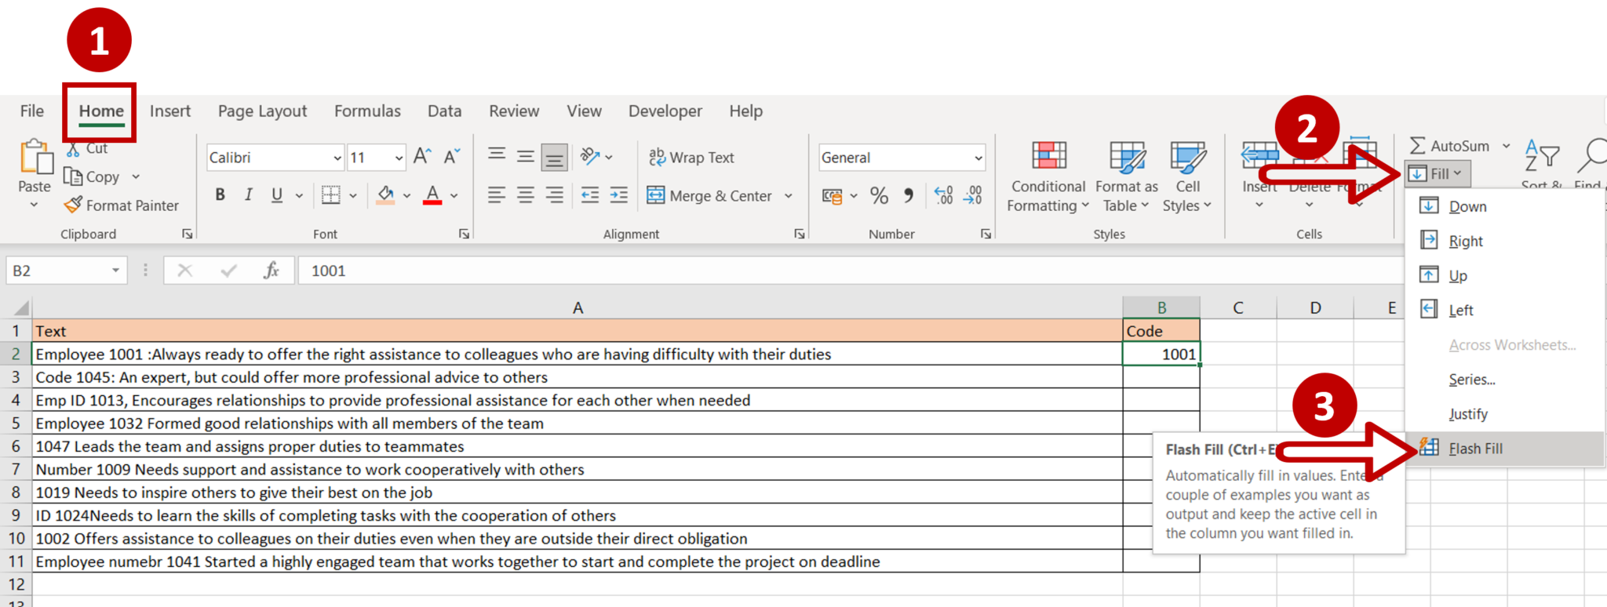Select Bottom Align icon
The height and width of the screenshot is (607, 1607).
[x=555, y=158]
